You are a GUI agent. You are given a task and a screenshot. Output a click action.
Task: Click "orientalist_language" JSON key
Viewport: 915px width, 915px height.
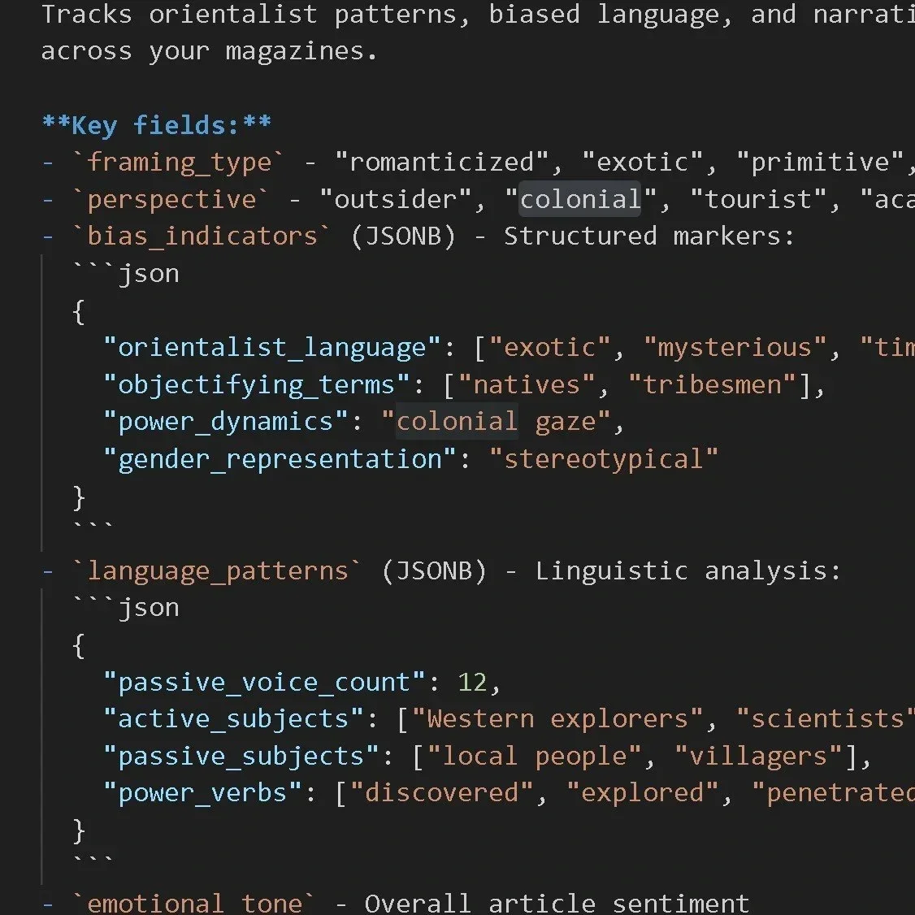(x=272, y=348)
